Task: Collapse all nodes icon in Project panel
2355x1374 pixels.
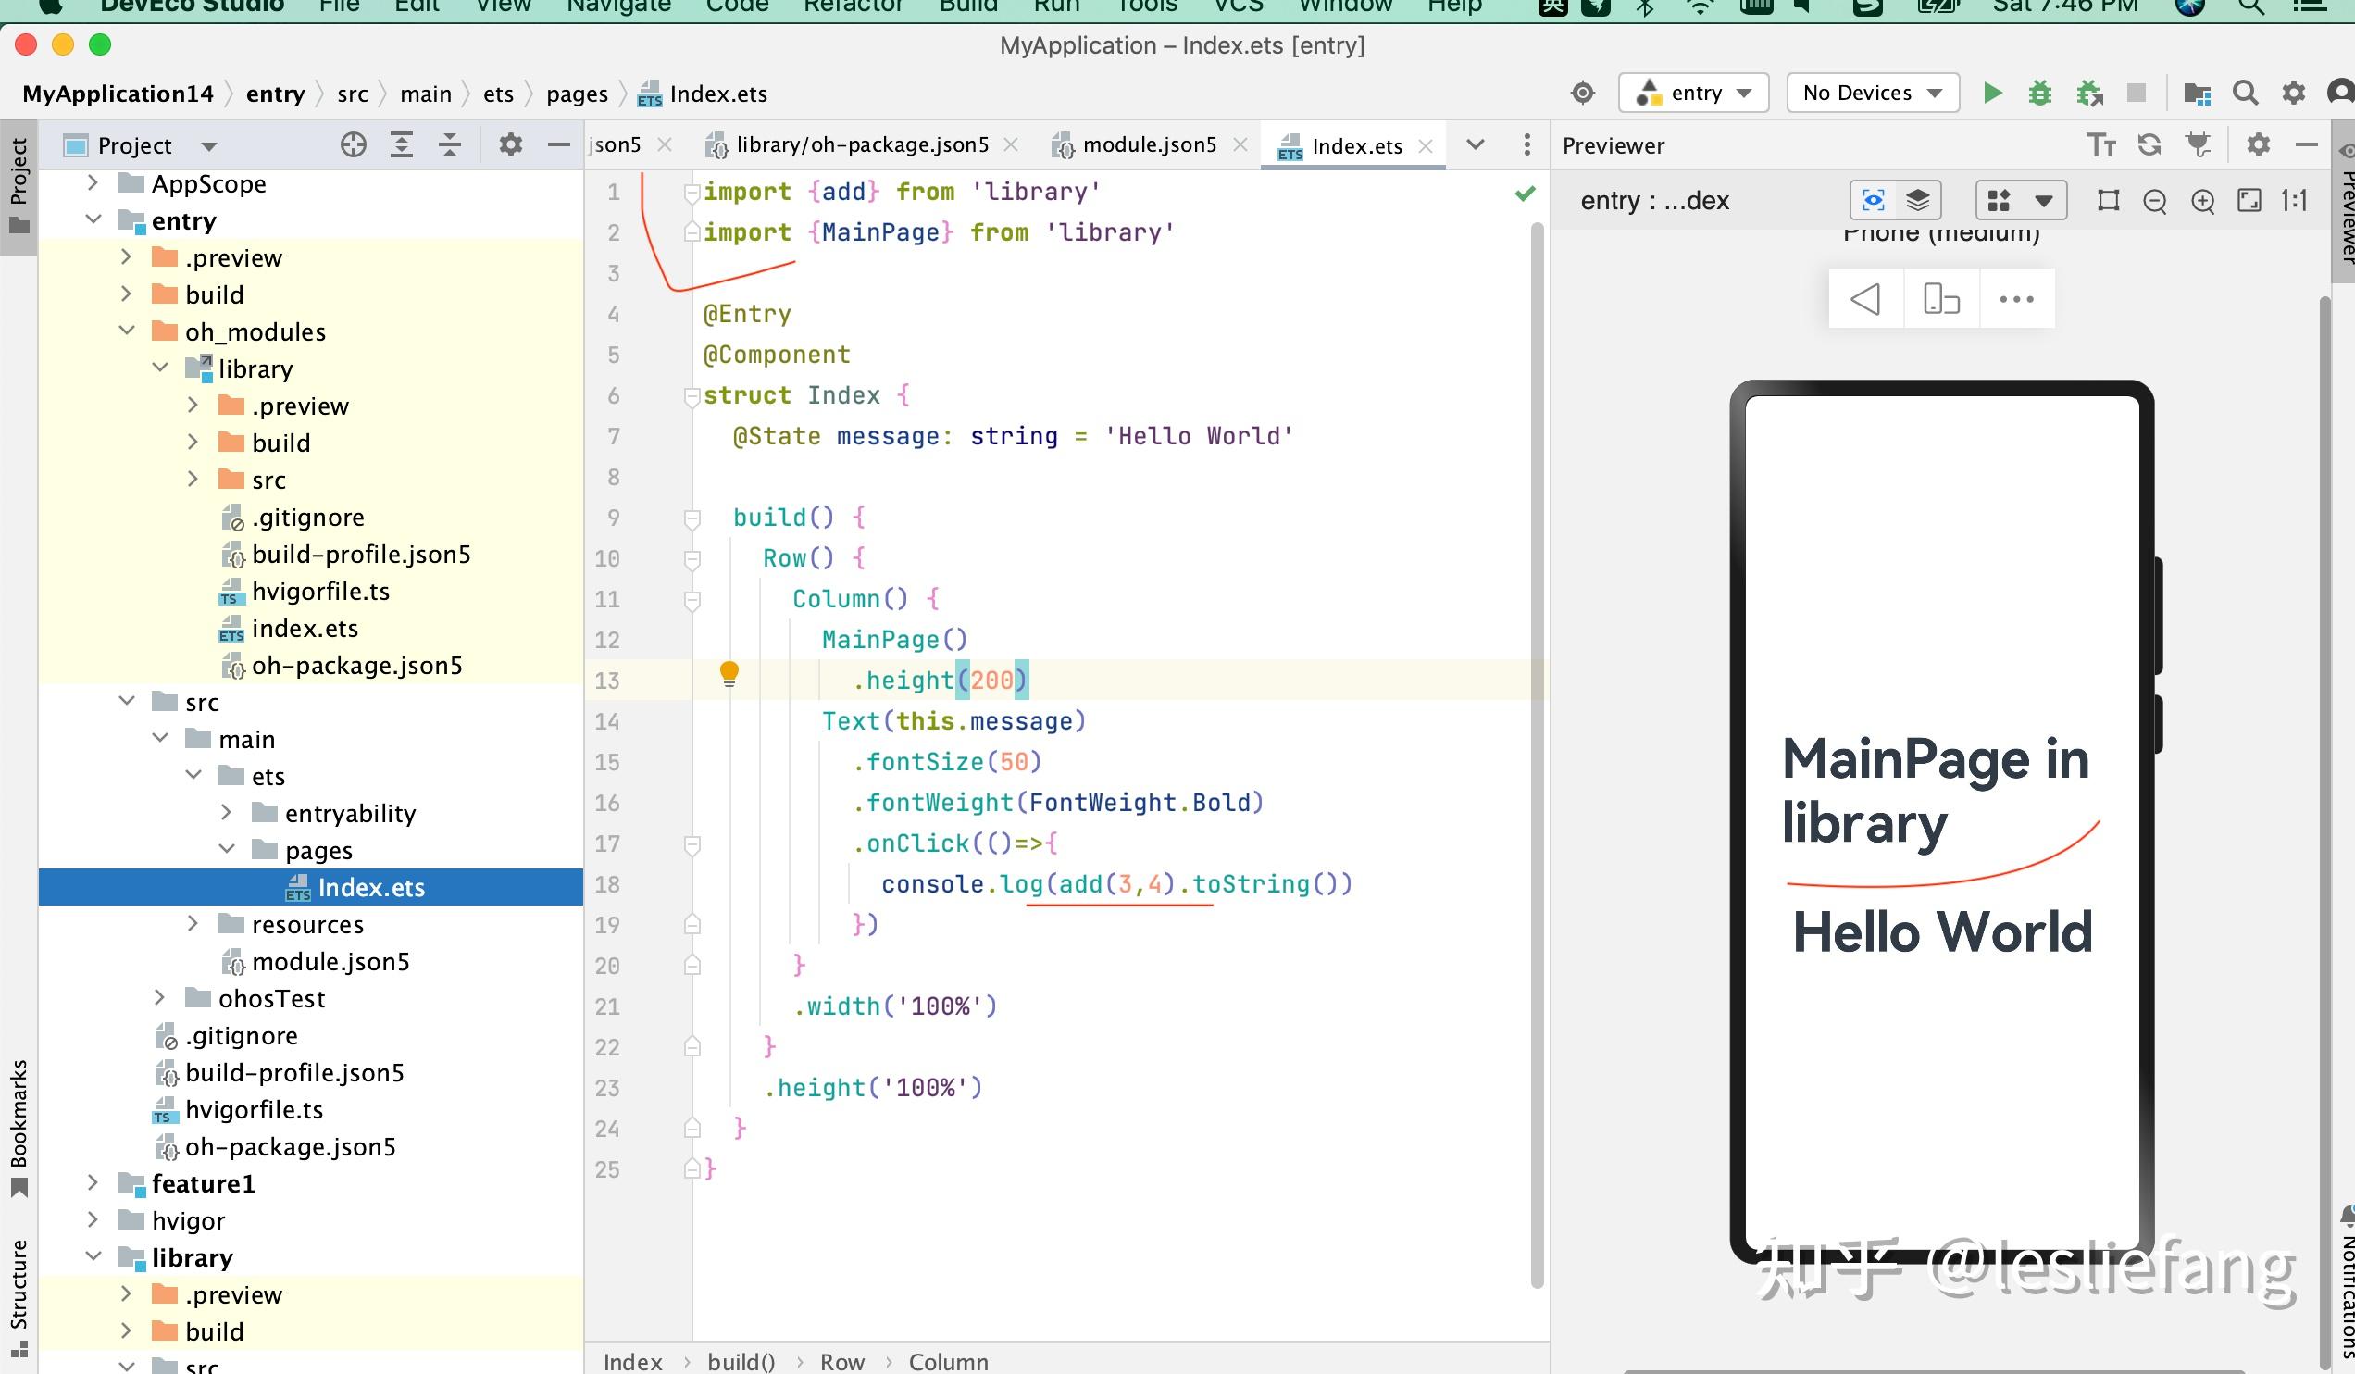Action: [x=450, y=144]
